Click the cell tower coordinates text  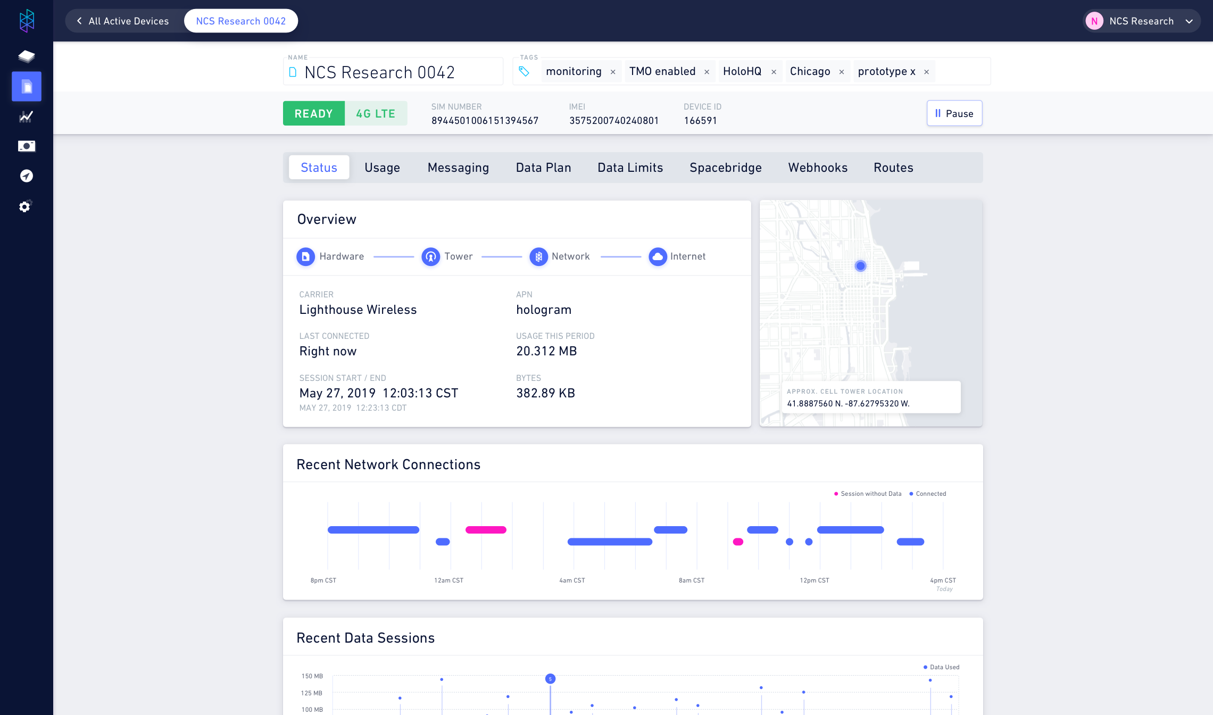[848, 403]
